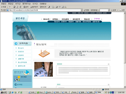Open the 도구(T) menu
Image resolution: width=126 pixels, height=94 pixels.
tap(35, 4)
